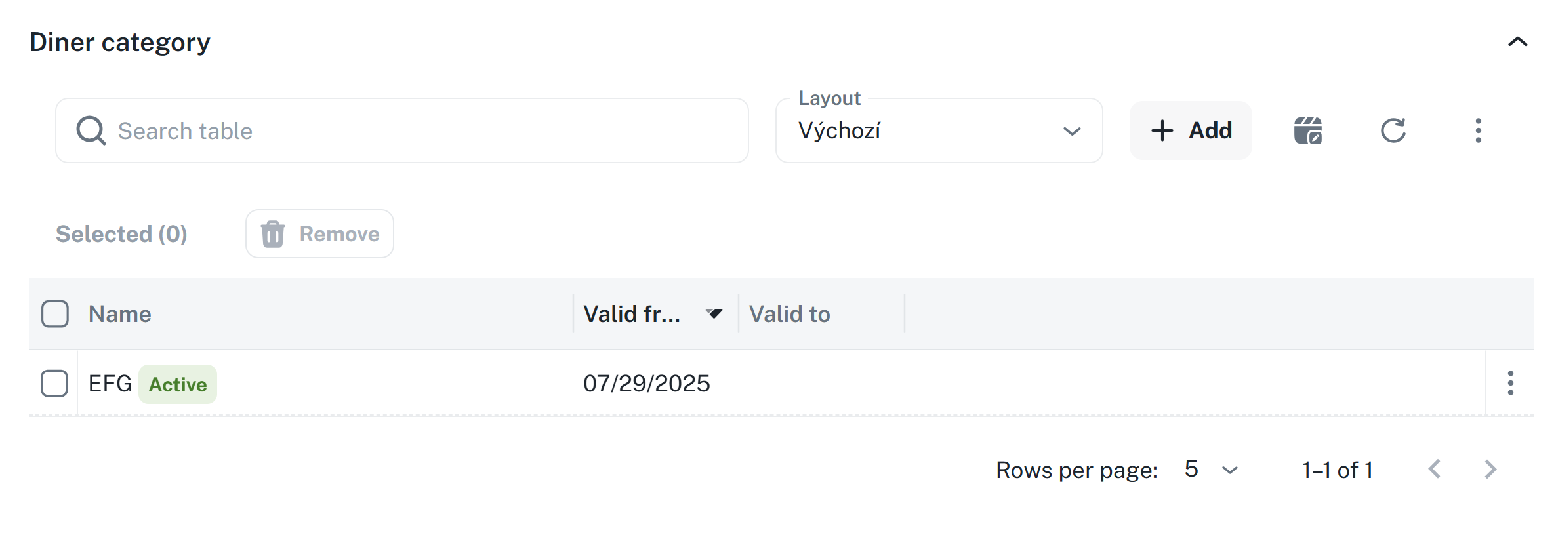Go to the previous page
1556x541 pixels.
(1435, 470)
